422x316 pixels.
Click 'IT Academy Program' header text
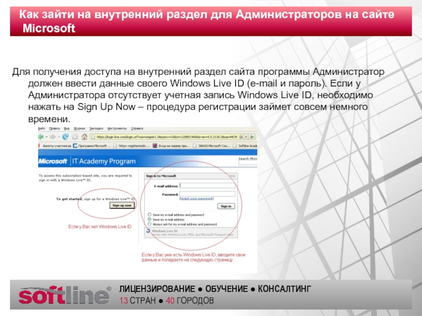(x=104, y=161)
